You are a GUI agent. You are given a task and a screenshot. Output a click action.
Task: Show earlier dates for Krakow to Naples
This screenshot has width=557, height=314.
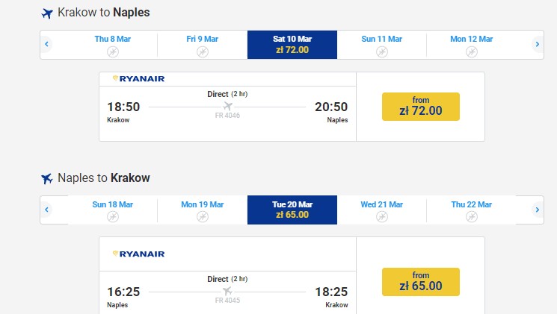(46, 45)
